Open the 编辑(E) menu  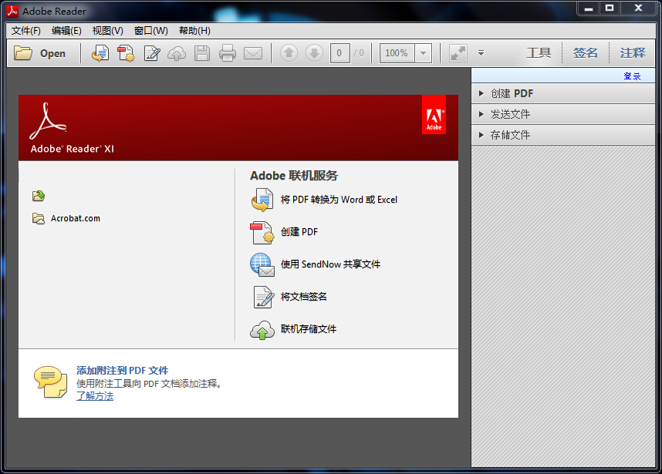pyautogui.click(x=66, y=31)
